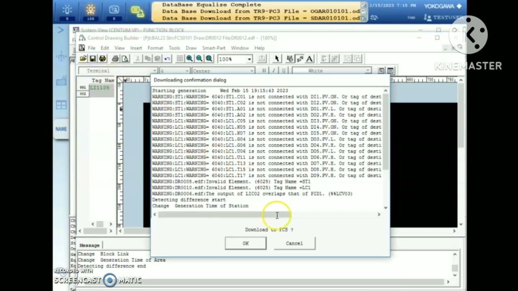Click the Zoom In magnifier icon
Viewport: 518px width, 291px height.
189,59
